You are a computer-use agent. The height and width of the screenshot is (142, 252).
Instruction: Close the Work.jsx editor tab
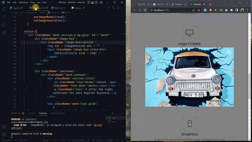[x=47, y=8]
